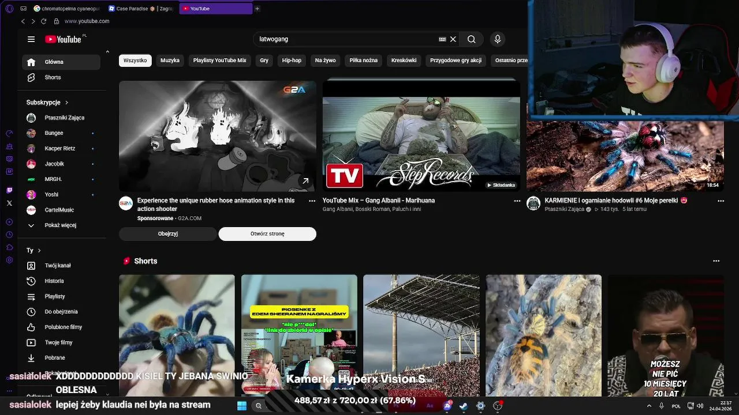Open Historia in sidebar
Viewport: 739px width, 415px height.
click(61, 281)
